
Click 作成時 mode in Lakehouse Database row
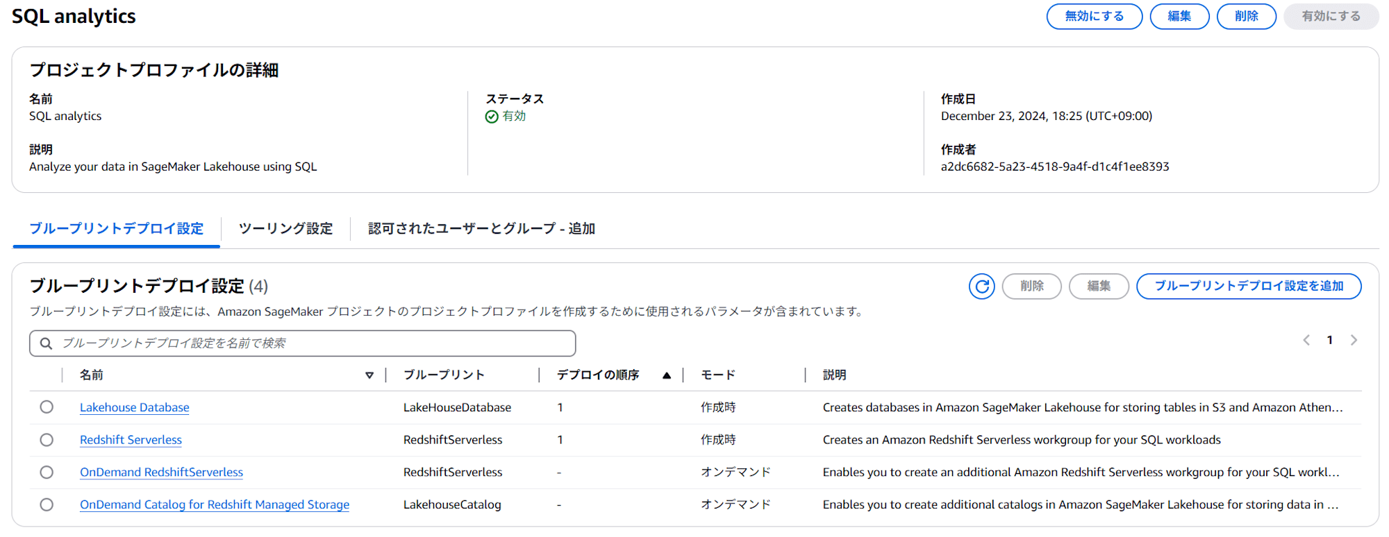tap(718, 407)
